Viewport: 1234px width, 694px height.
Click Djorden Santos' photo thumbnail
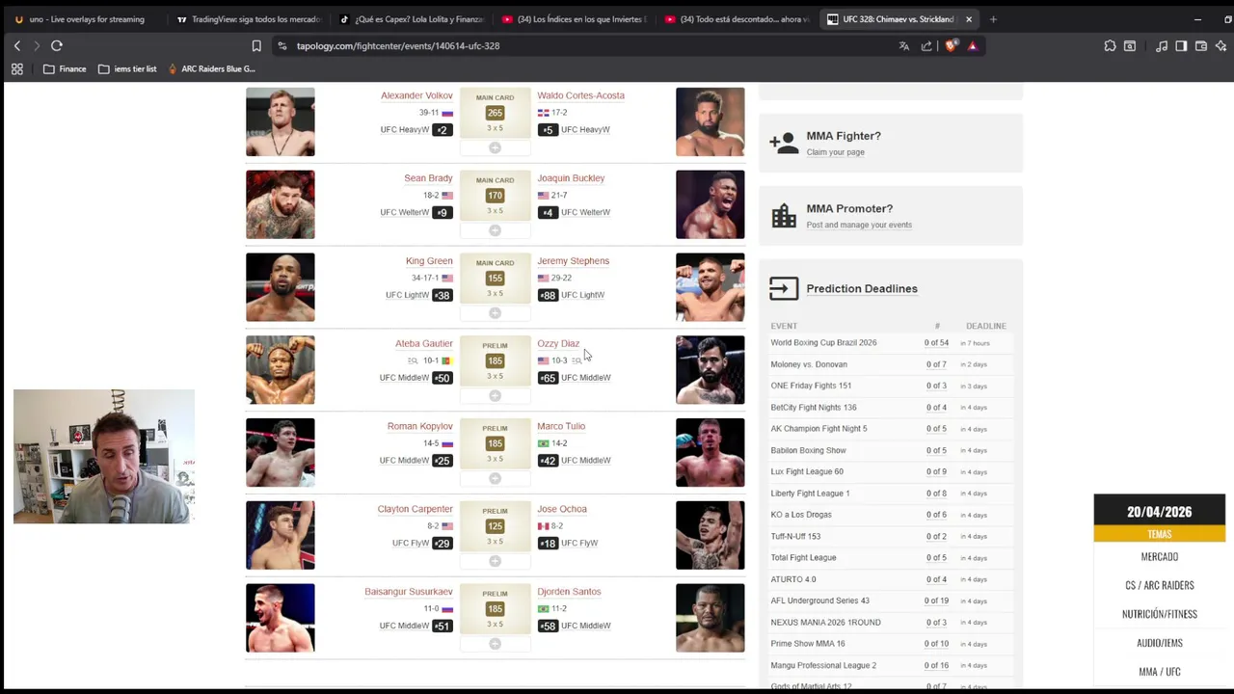click(710, 618)
